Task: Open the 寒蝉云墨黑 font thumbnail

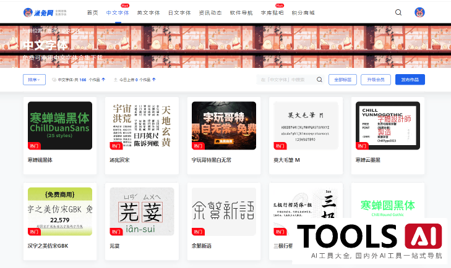Action: tap(388, 125)
